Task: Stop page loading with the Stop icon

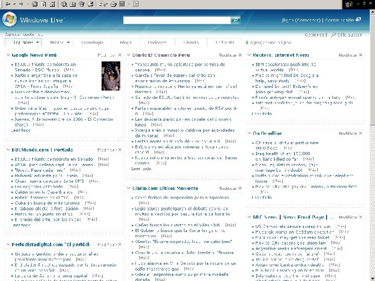Action: click(x=35, y=4)
